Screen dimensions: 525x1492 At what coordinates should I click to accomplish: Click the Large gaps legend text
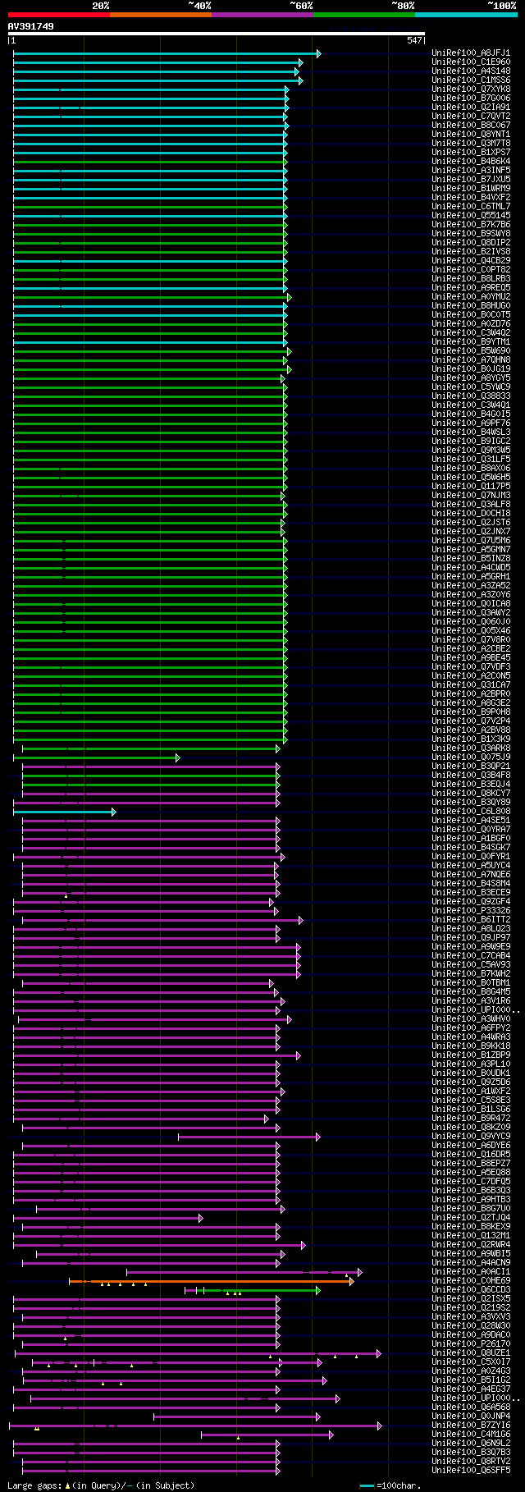(x=101, y=1485)
